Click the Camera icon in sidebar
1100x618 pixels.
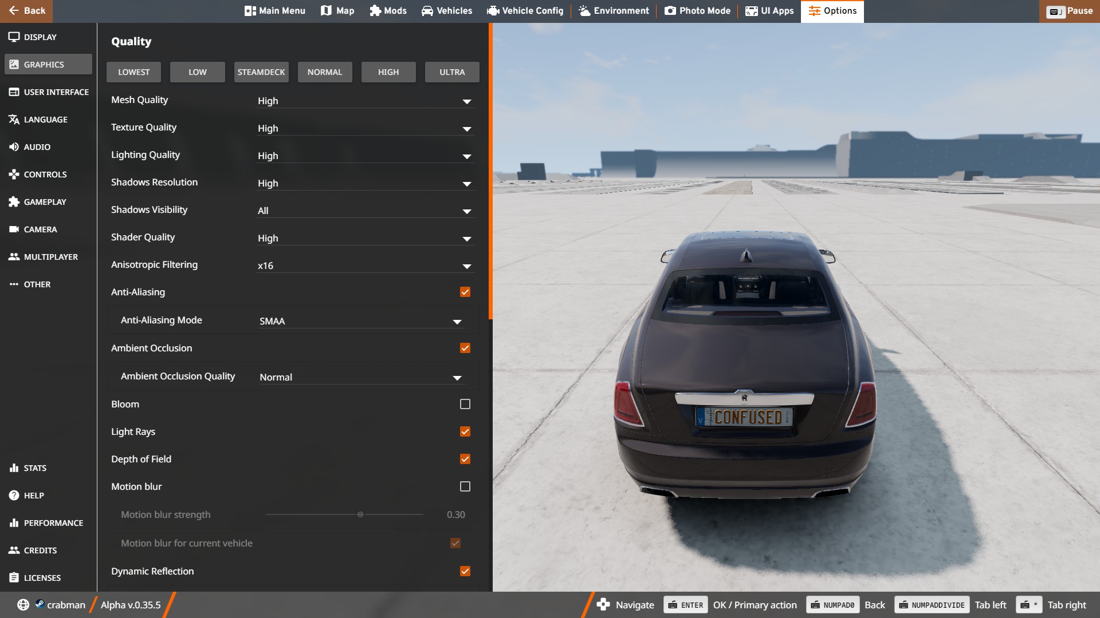(x=14, y=229)
